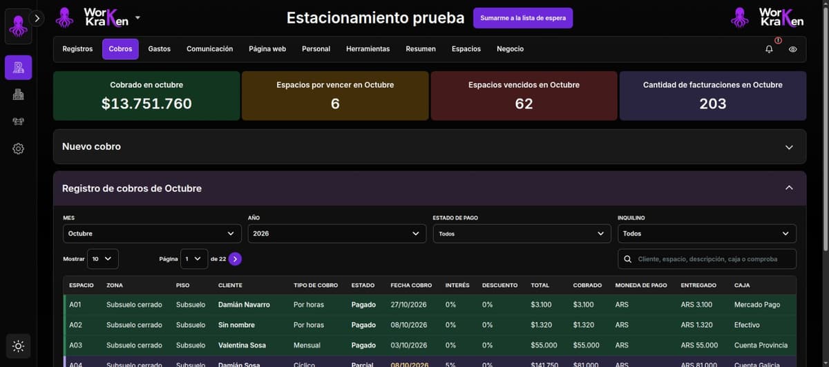829x367 pixels.
Task: Click client Sin nombre in row A02
Action: (x=236, y=325)
